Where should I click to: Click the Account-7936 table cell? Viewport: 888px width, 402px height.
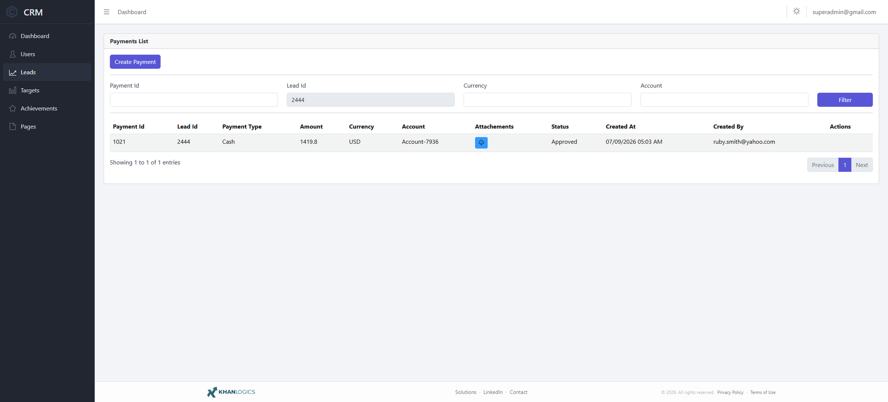pyautogui.click(x=420, y=142)
